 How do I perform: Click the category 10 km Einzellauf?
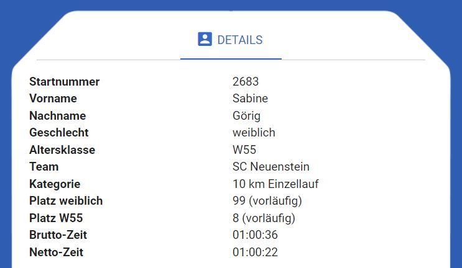pos(275,184)
